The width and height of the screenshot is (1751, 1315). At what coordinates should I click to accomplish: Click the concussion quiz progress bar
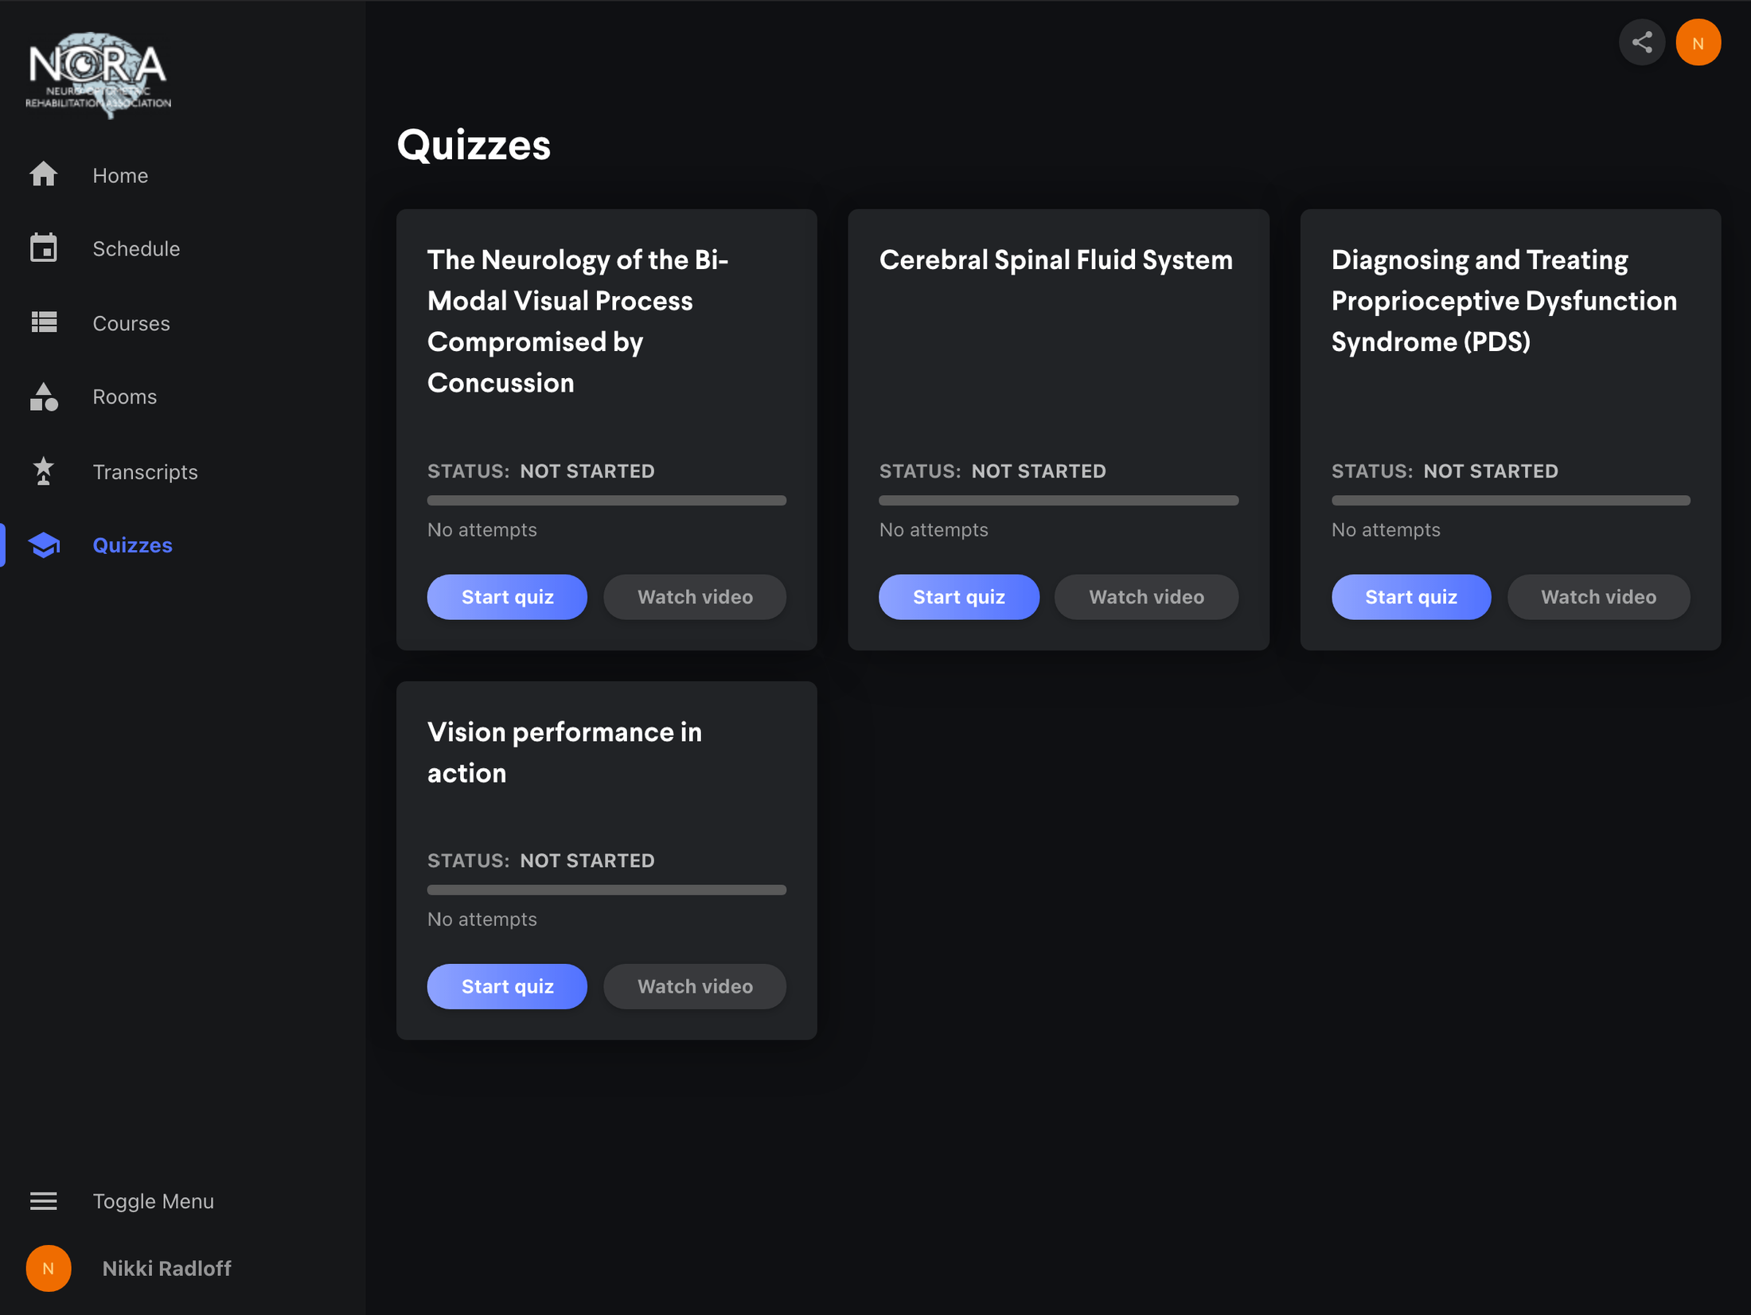pyautogui.click(x=606, y=500)
